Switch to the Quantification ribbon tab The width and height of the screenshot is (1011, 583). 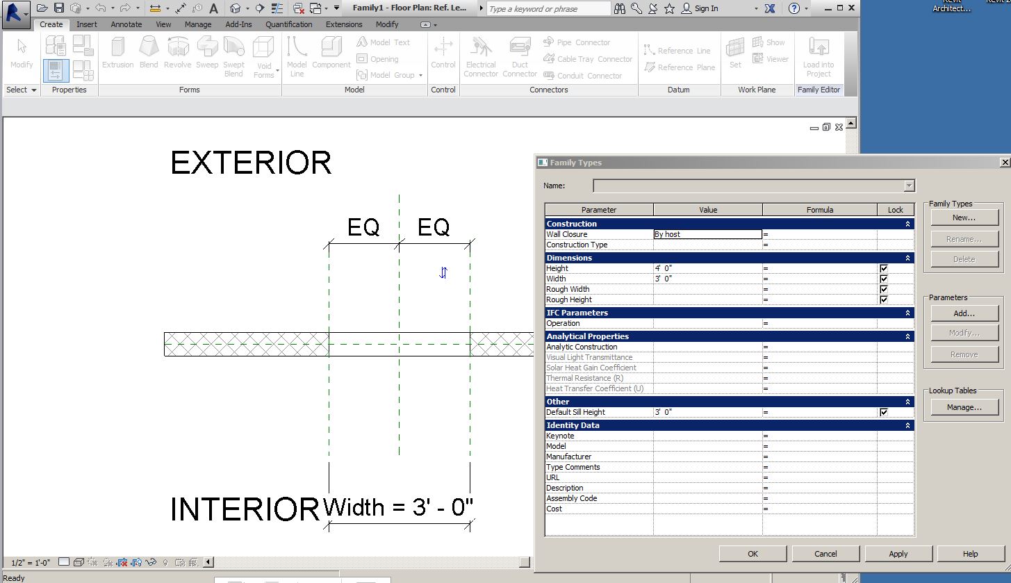click(289, 24)
